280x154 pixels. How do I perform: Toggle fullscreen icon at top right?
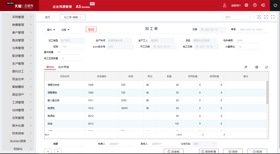click(273, 17)
